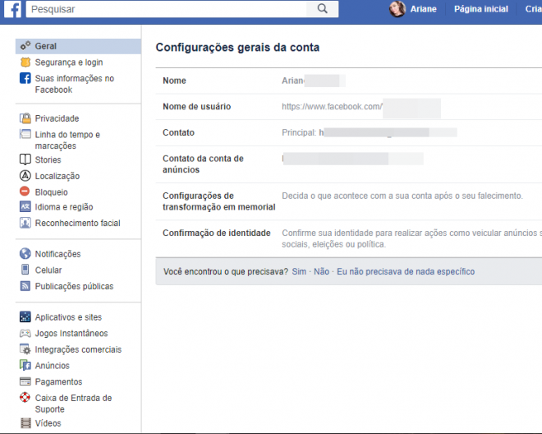542x434 pixels.
Task: Open Notificações settings label
Action: (57, 254)
